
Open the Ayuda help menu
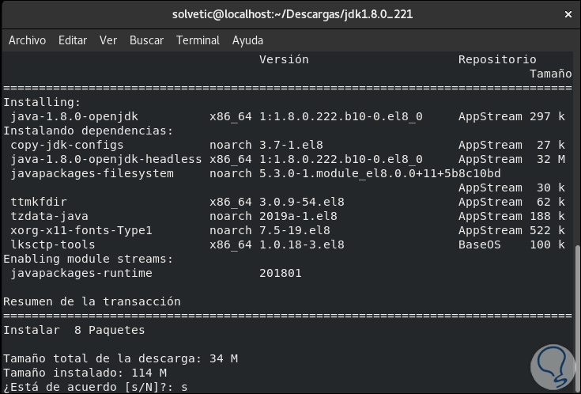point(248,40)
